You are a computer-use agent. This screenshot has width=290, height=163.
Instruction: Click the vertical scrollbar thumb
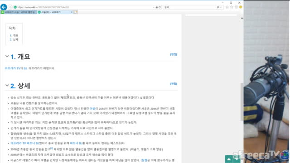click(x=242, y=102)
